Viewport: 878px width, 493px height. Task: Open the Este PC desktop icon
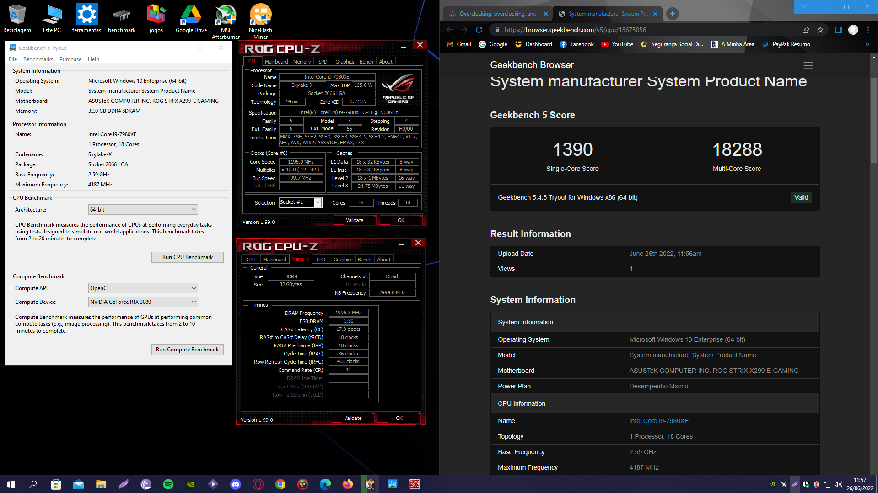pyautogui.click(x=52, y=18)
